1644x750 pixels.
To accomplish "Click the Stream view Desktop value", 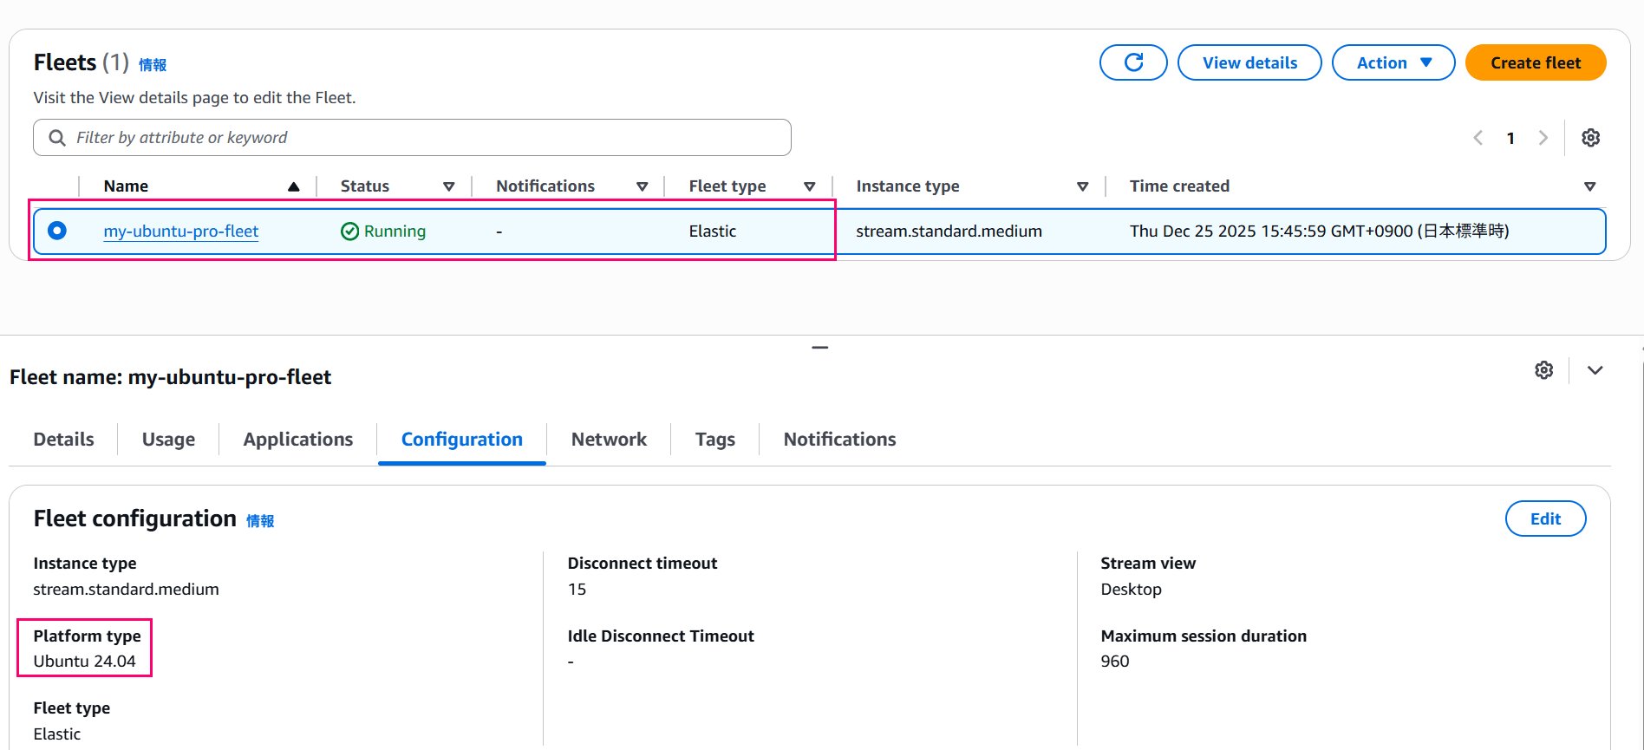I will click(1131, 589).
